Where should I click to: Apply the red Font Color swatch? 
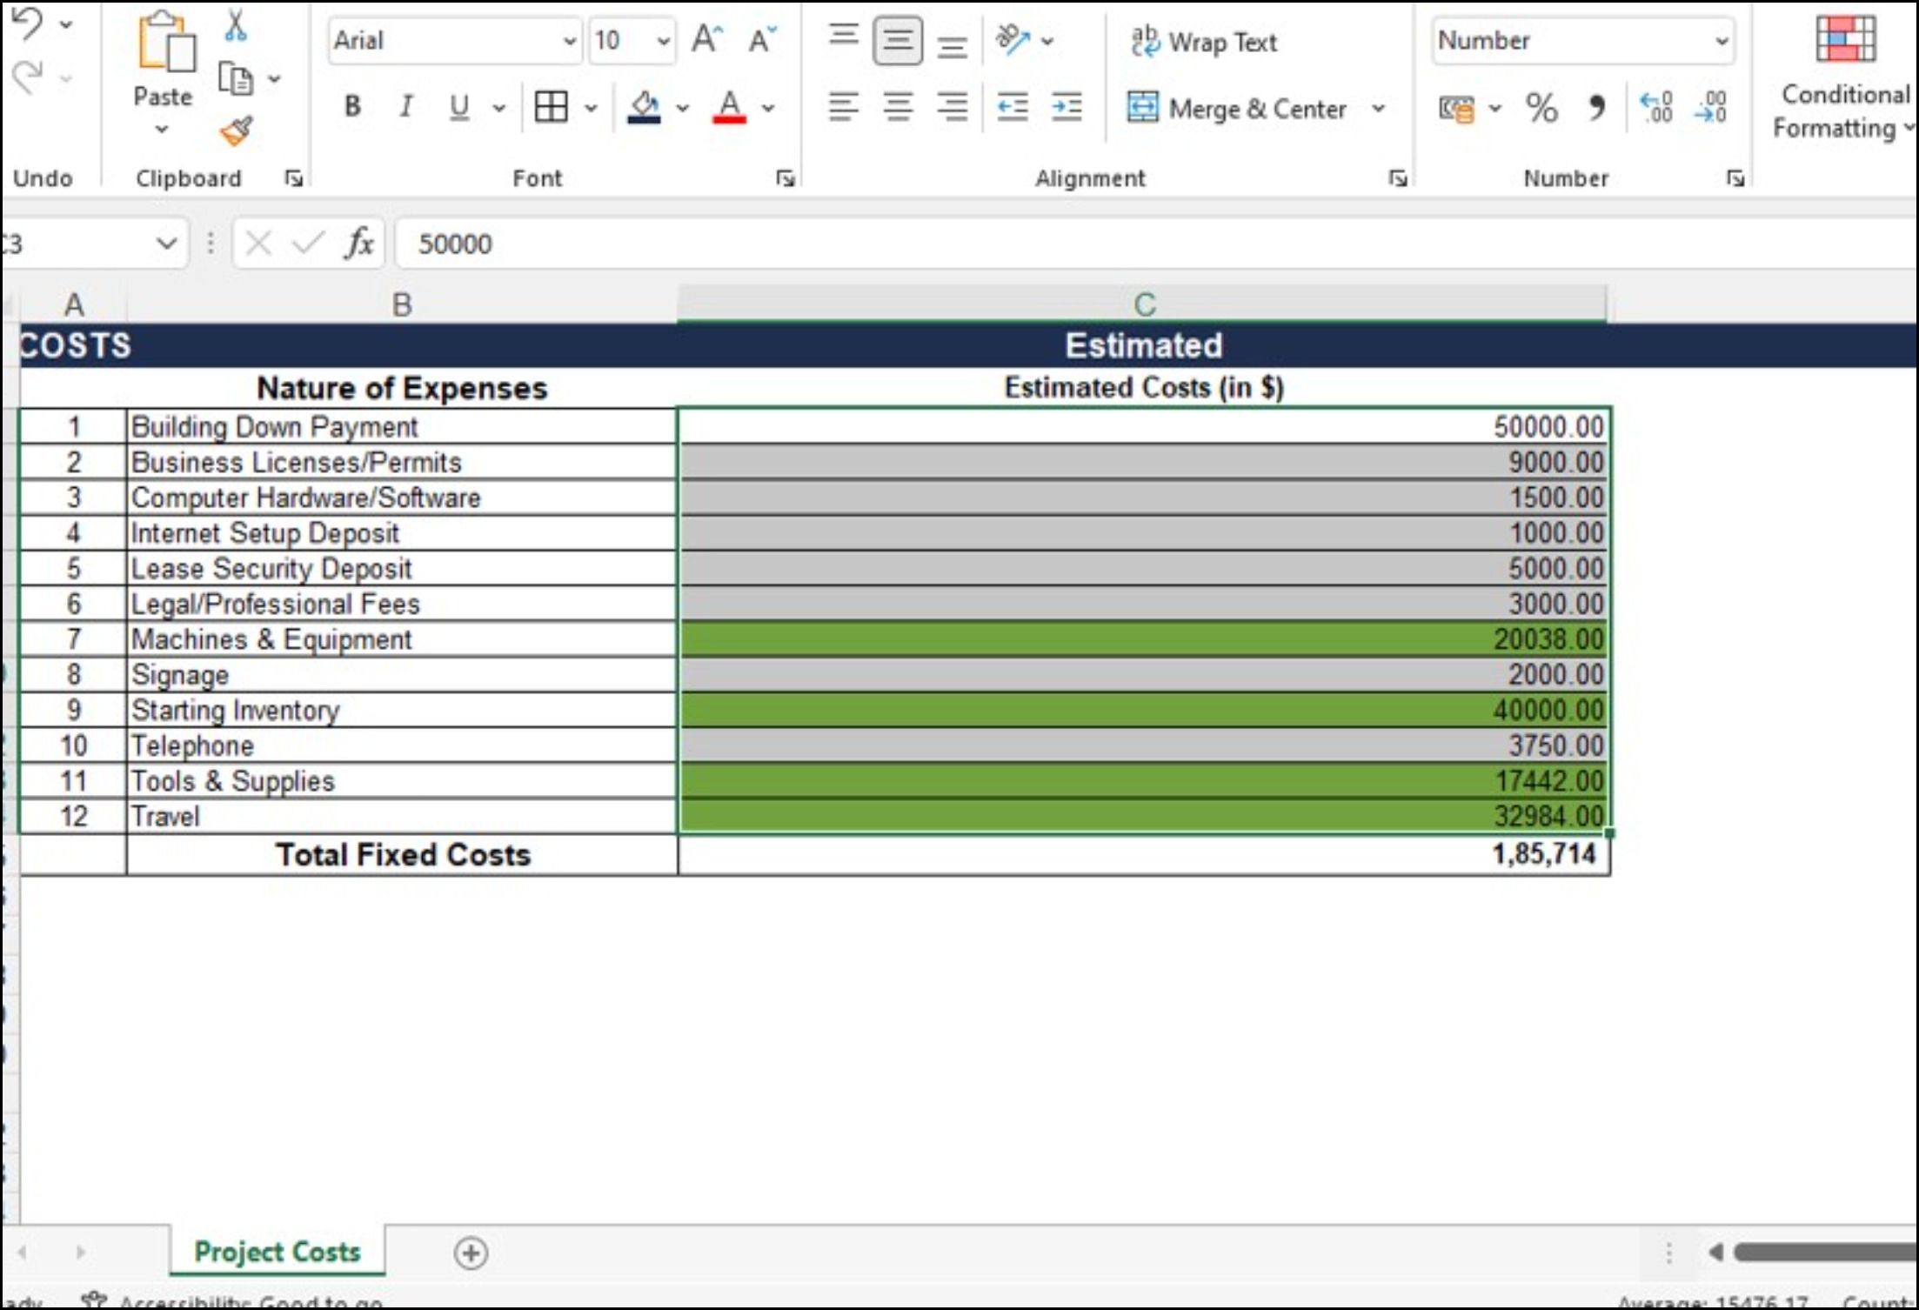(x=729, y=108)
